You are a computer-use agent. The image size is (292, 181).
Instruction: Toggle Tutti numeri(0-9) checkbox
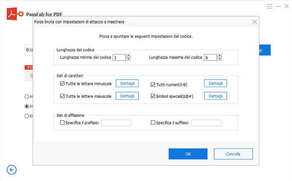coord(153,85)
